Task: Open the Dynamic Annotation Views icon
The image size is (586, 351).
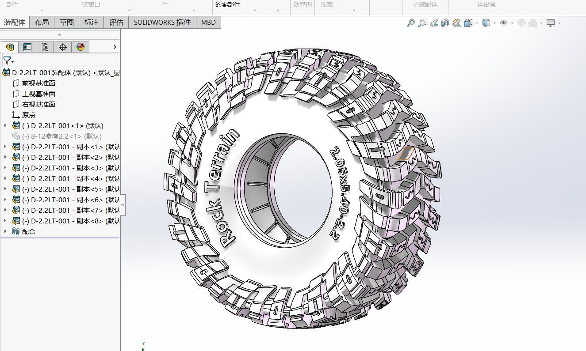Action: [x=457, y=23]
